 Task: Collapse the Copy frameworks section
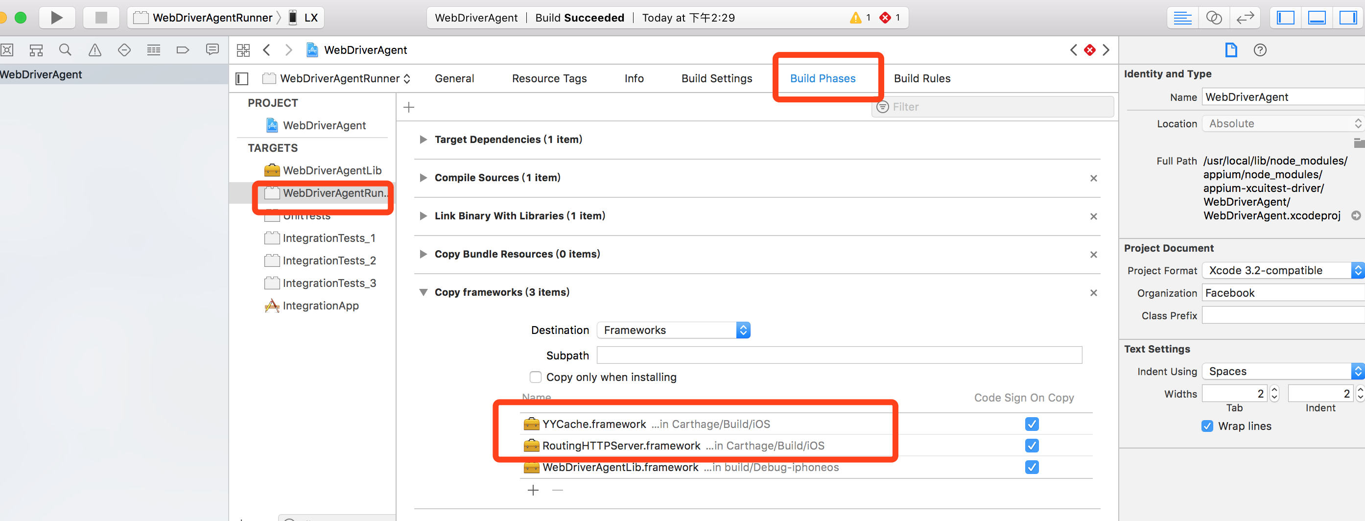point(423,292)
